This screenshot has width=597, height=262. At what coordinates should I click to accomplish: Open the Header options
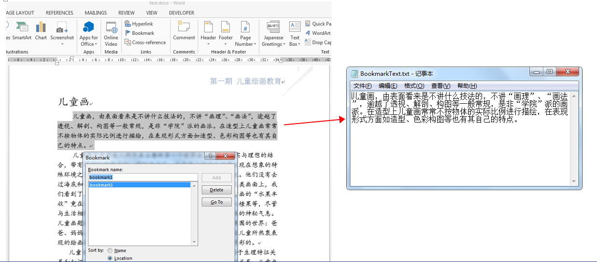pos(208,34)
